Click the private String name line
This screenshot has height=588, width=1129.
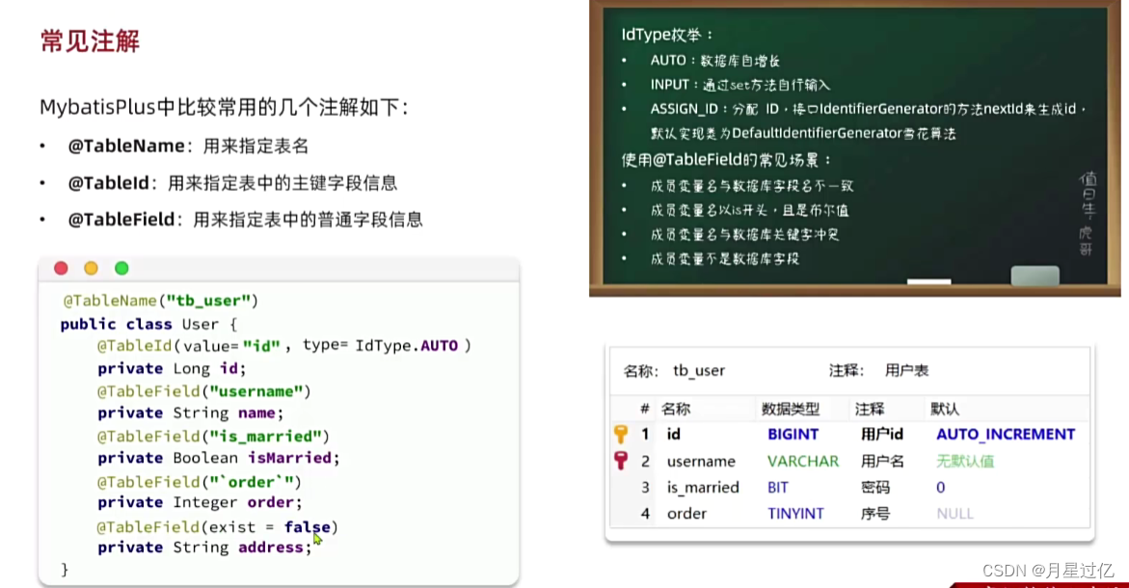pyautogui.click(x=191, y=414)
